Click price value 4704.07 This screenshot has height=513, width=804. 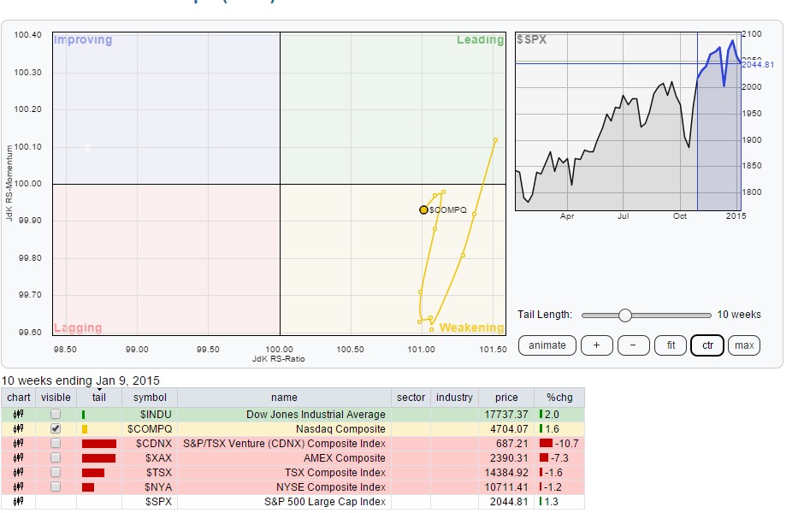click(x=509, y=429)
